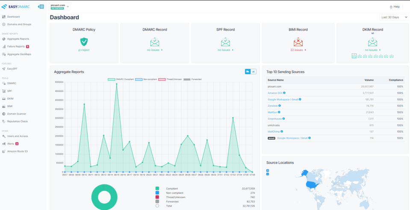Viewport: 410px width, 210px height.
Task: Open the Last 30 Days date range dropdown
Action: (394, 17)
